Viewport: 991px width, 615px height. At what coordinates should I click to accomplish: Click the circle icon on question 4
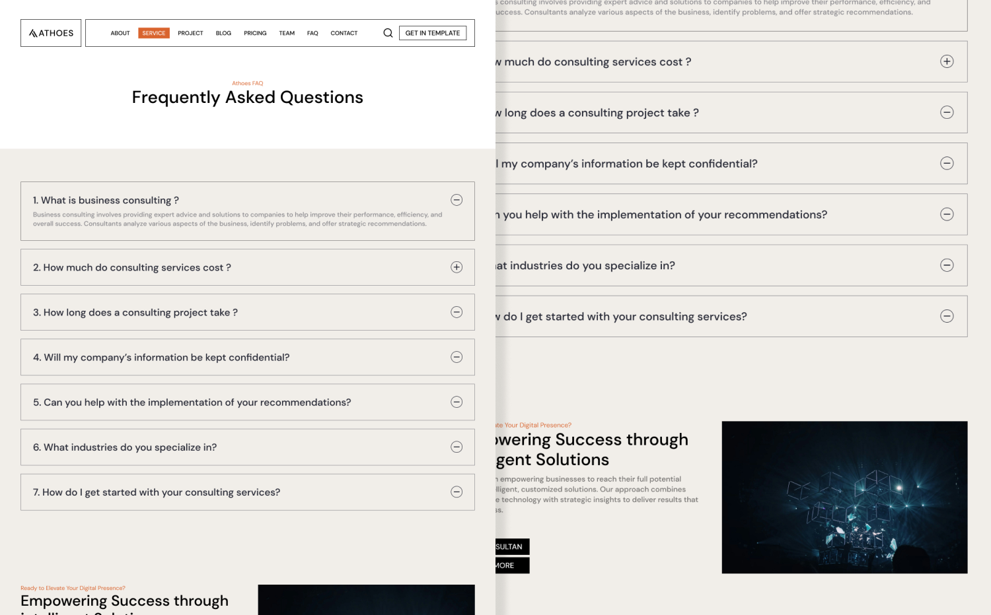click(457, 357)
